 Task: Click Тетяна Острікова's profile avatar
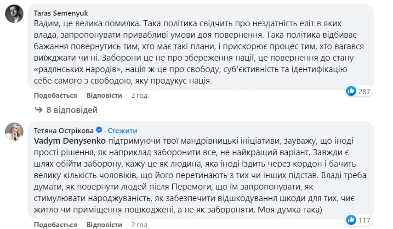14,132
